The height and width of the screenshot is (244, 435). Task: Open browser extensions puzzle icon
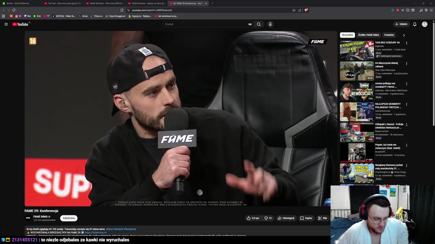tap(408, 10)
